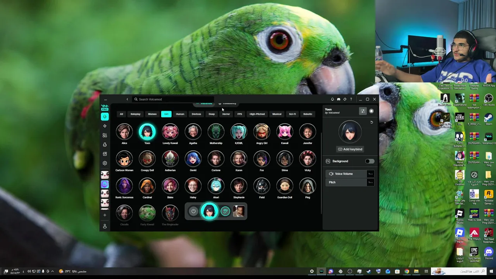Select the Human category tab
496x279 pixels.
click(180, 114)
